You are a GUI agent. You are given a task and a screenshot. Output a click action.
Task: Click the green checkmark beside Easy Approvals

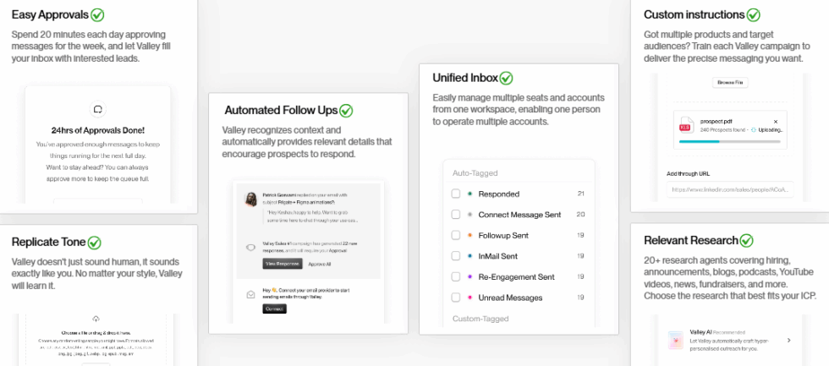click(x=97, y=15)
